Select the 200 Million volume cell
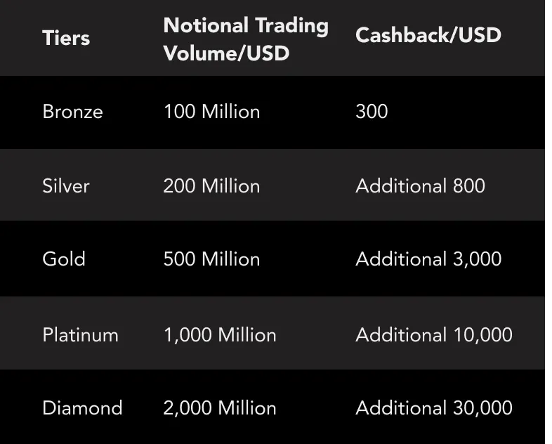Image resolution: width=552 pixels, height=444 pixels. pyautogui.click(x=211, y=185)
